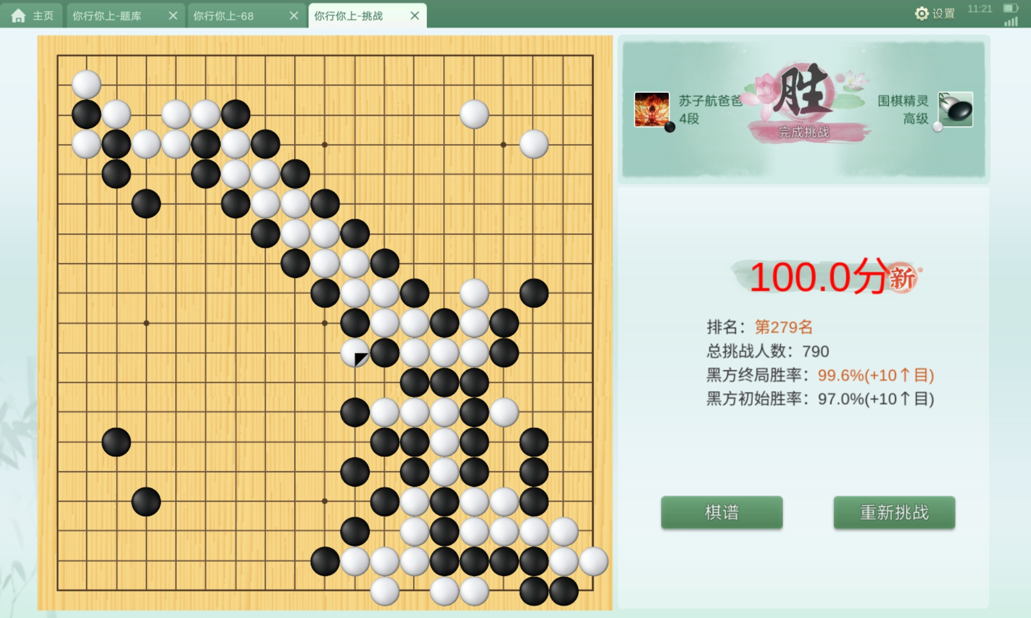This screenshot has width=1031, height=618.
Task: Click the battery status icon
Action: pos(1010,8)
